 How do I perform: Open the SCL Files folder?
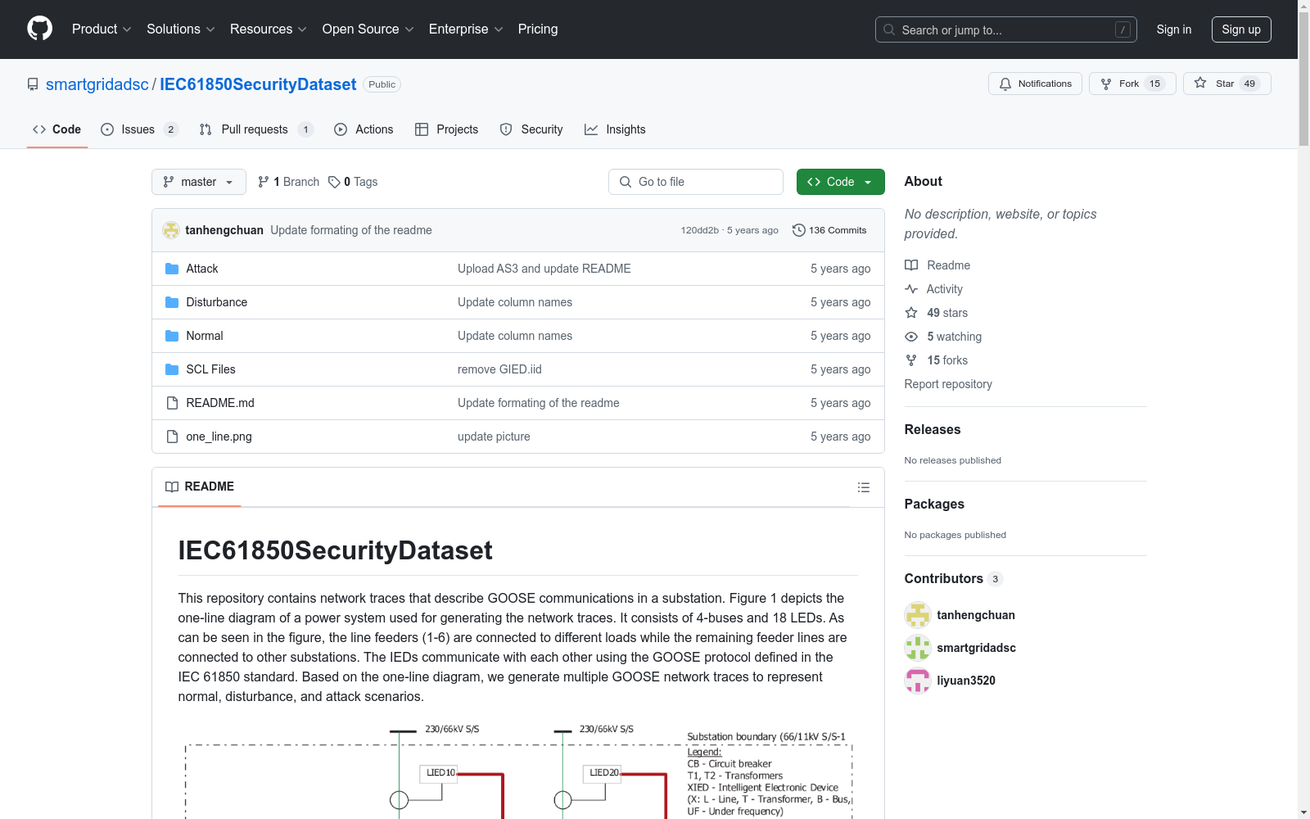210,369
